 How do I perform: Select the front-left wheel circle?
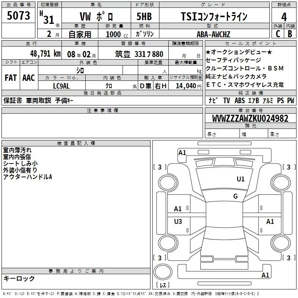(x=168, y=183)
